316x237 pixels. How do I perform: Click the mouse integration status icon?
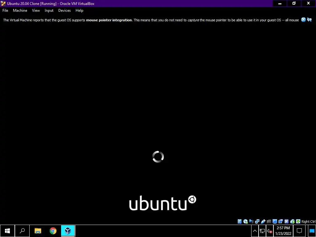293,222
